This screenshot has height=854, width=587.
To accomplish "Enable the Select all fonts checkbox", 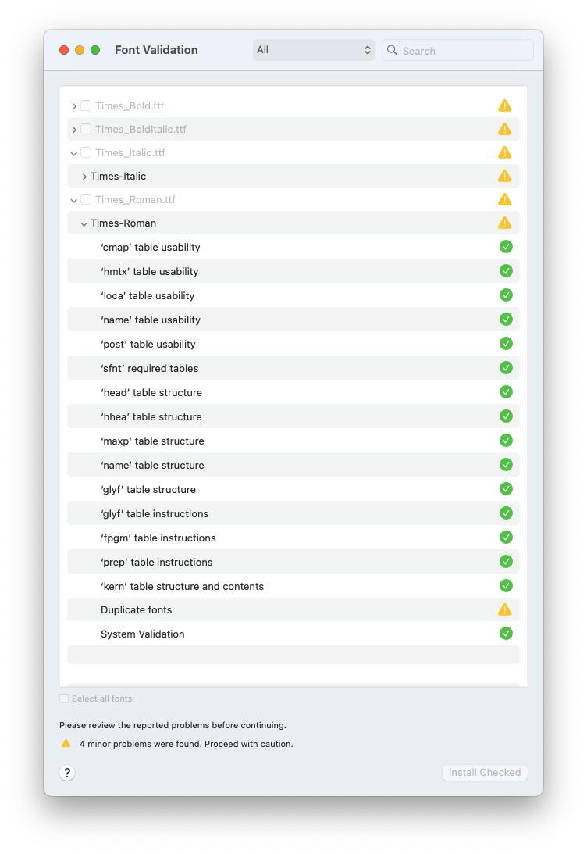I will coord(64,699).
